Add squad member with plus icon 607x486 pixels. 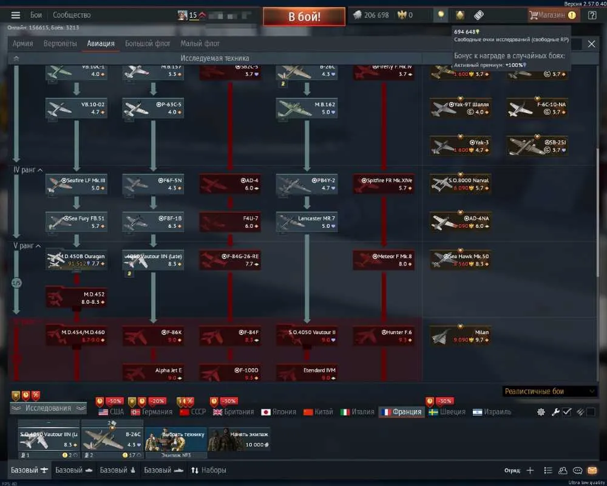point(530,470)
